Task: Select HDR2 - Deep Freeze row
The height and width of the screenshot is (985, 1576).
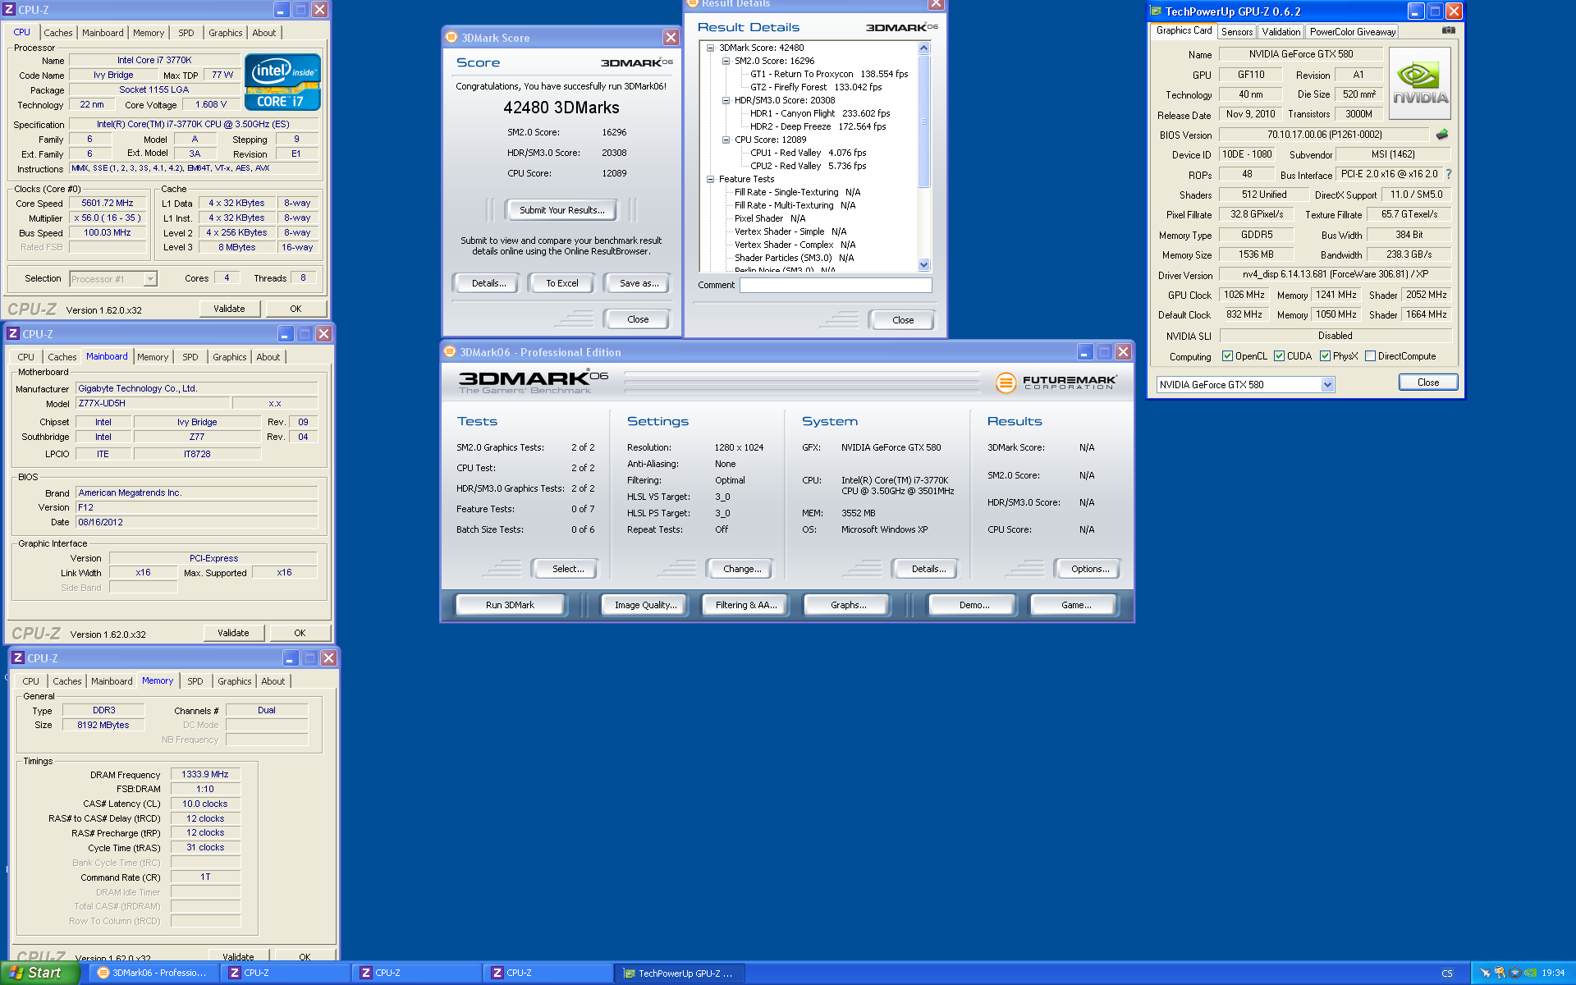Action: 818,126
